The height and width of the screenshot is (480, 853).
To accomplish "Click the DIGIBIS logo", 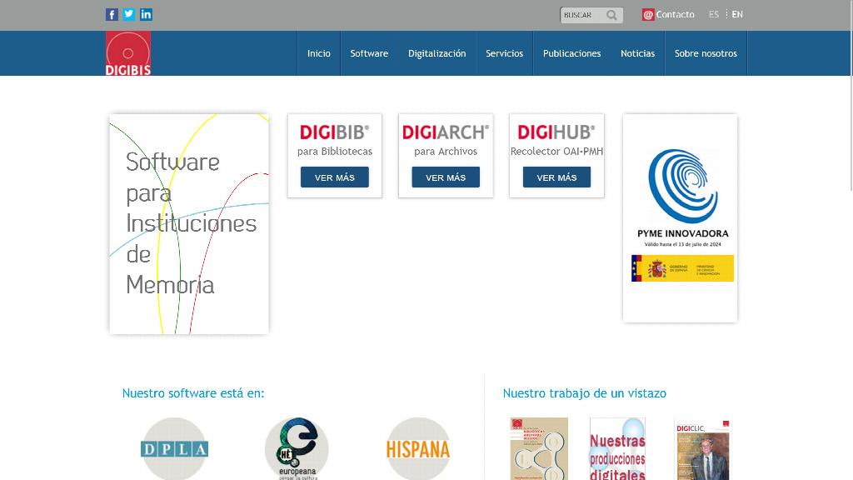I will (128, 53).
